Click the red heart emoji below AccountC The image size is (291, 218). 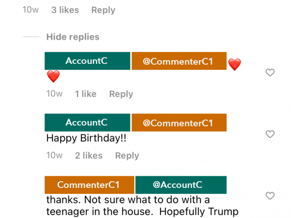[53, 76]
